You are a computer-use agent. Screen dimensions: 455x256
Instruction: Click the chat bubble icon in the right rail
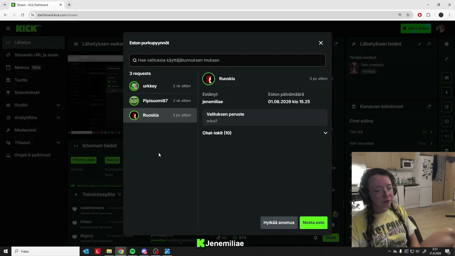tap(447, 121)
